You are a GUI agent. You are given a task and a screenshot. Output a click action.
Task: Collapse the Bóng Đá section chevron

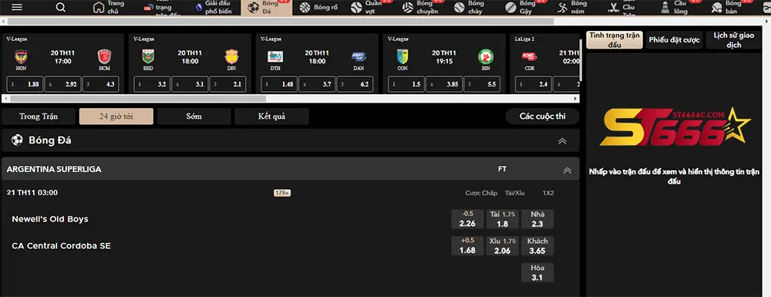click(x=563, y=141)
